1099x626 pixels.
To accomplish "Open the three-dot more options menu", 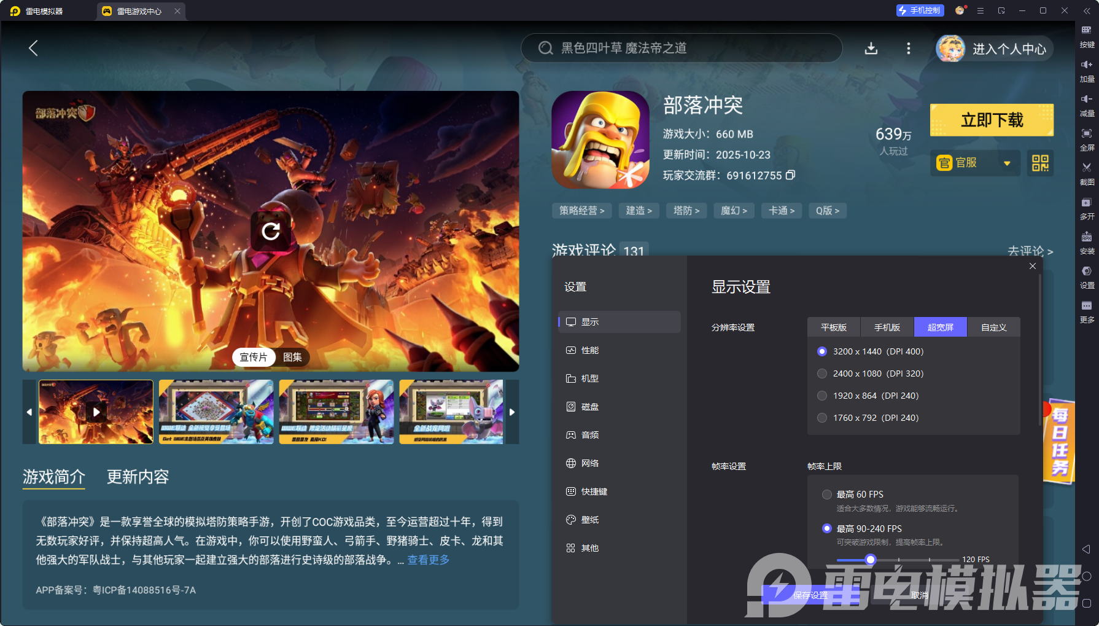I will click(909, 49).
